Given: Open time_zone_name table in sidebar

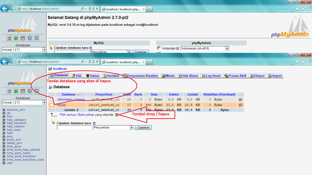Looking at the screenshot, I should [x=19, y=153].
